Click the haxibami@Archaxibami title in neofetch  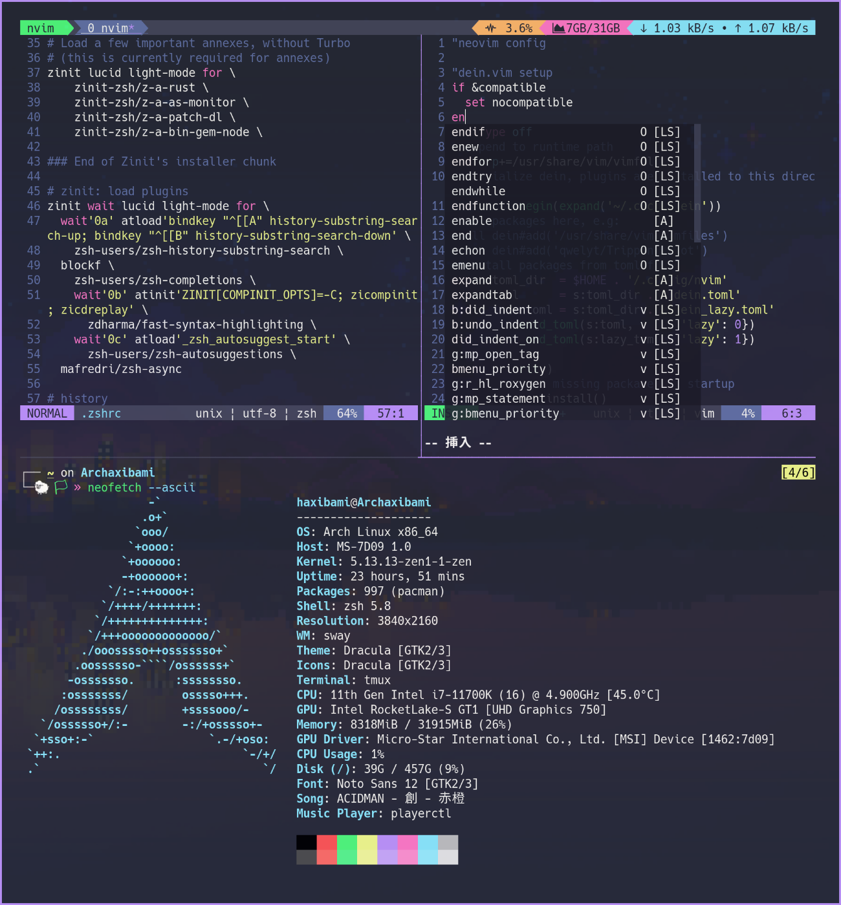(x=364, y=502)
